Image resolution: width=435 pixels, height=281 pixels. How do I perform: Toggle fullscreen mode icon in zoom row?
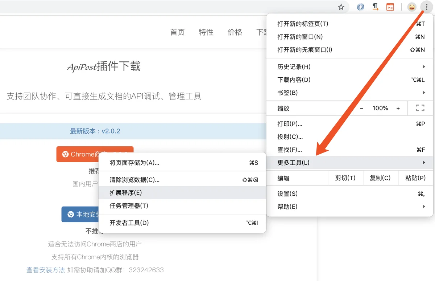click(x=420, y=108)
